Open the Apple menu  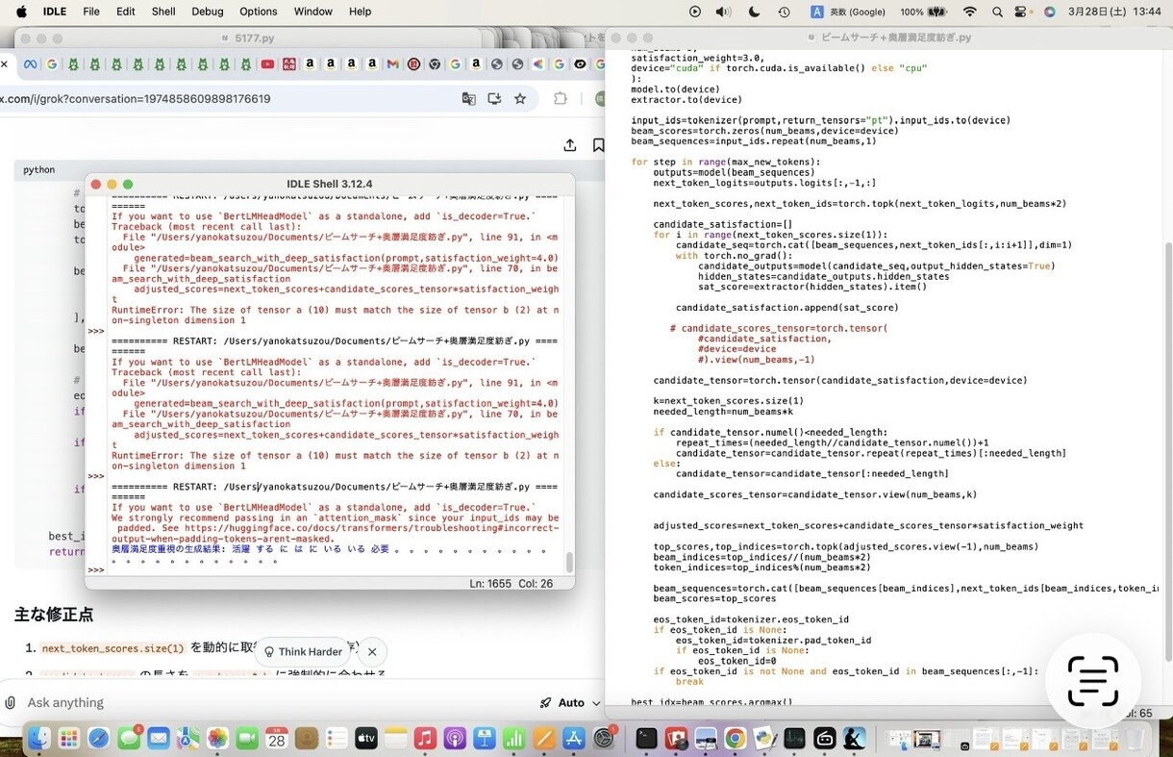coord(21,12)
